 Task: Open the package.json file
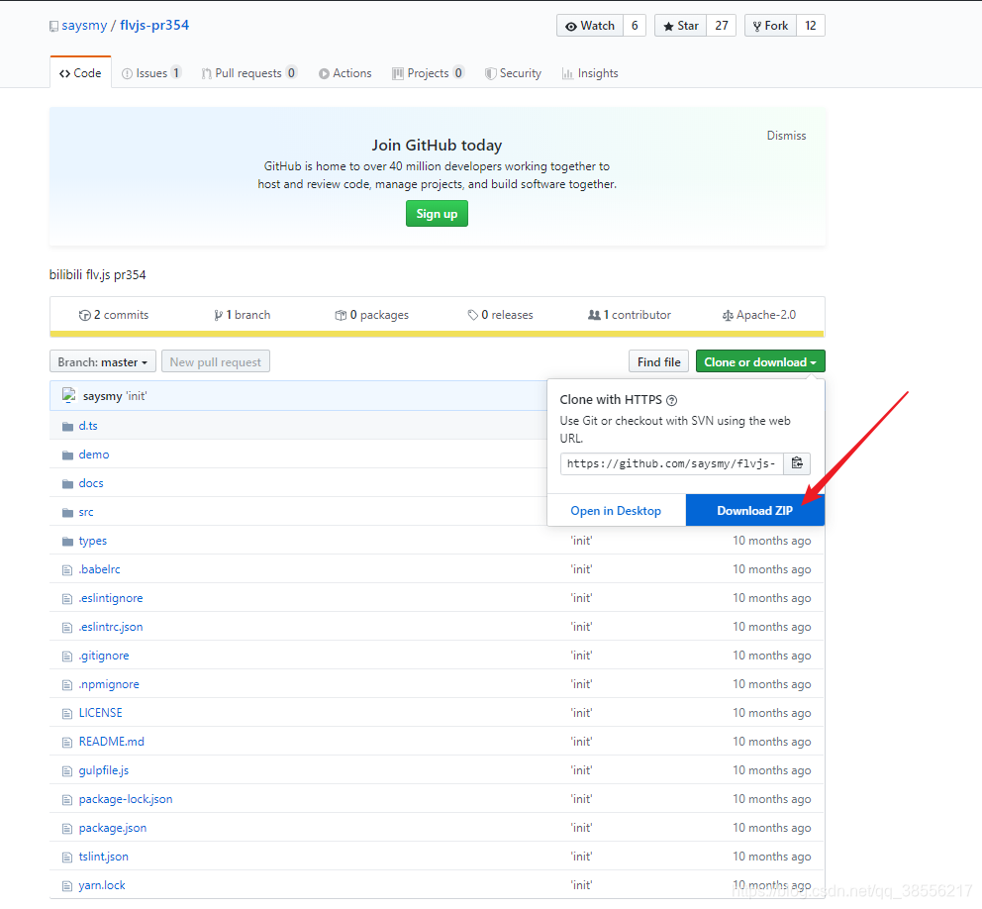click(x=113, y=828)
